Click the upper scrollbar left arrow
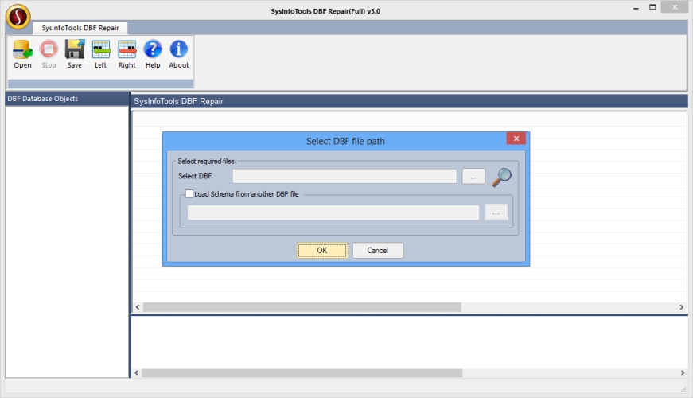 tap(138, 307)
